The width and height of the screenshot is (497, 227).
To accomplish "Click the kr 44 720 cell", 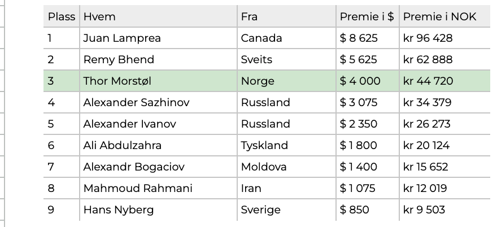I will tap(445, 81).
